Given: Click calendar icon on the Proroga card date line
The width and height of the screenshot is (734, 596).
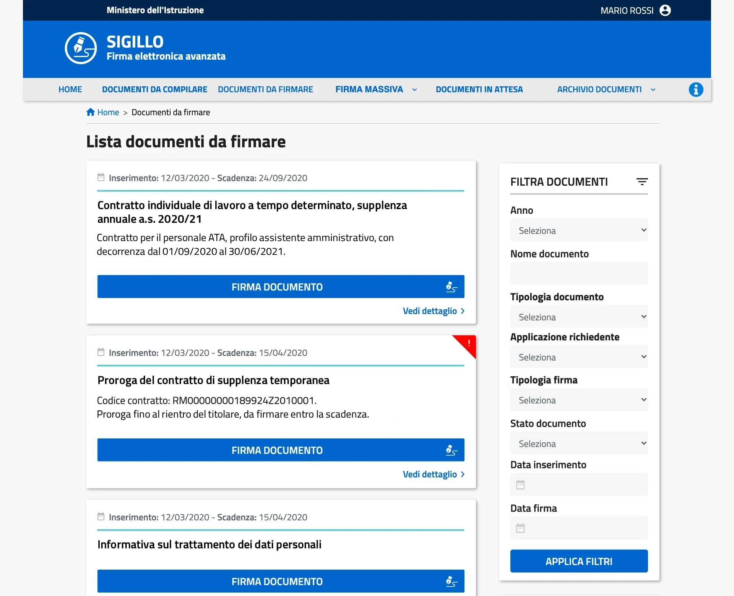Looking at the screenshot, I should [x=101, y=352].
